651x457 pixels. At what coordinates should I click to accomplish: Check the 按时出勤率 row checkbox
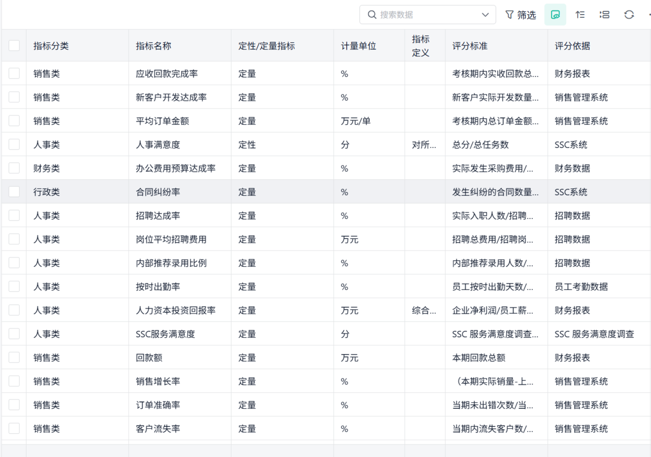click(x=14, y=286)
